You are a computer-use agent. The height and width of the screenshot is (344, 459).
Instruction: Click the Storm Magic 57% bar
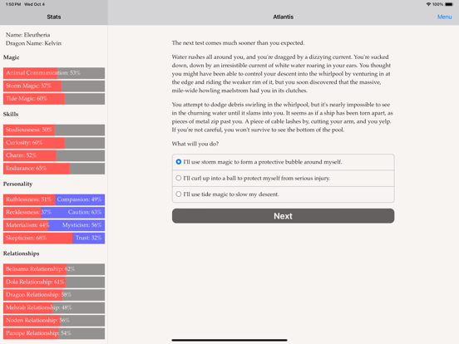54,86
